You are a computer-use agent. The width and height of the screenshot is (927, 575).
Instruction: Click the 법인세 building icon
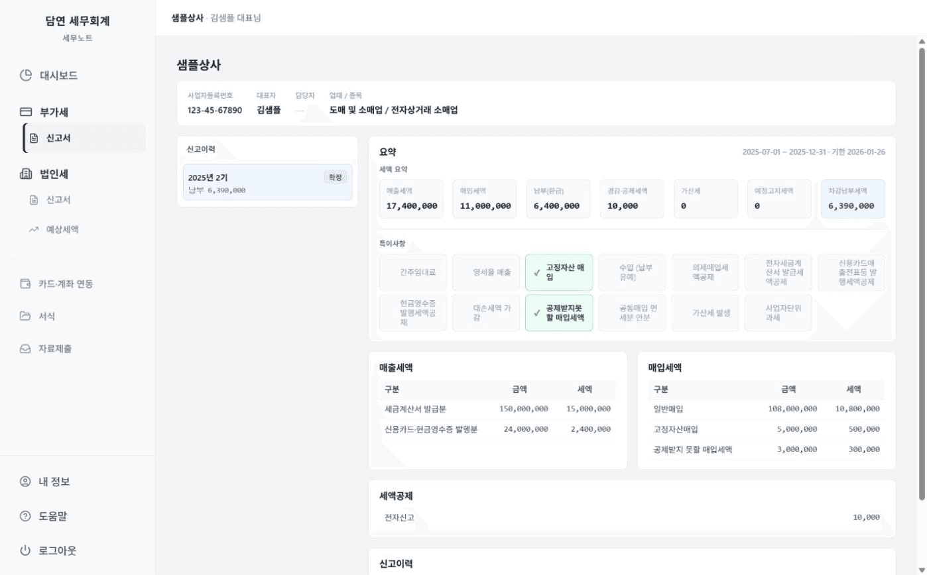click(x=26, y=174)
